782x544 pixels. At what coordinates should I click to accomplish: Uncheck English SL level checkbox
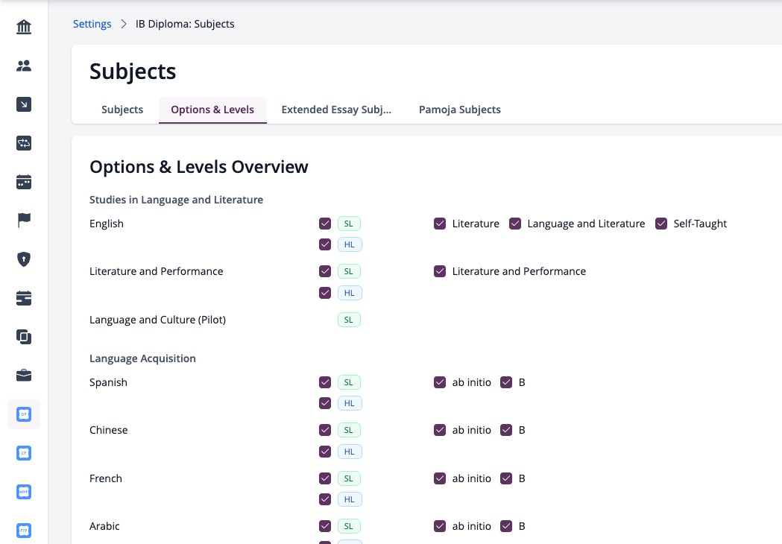[x=325, y=224]
